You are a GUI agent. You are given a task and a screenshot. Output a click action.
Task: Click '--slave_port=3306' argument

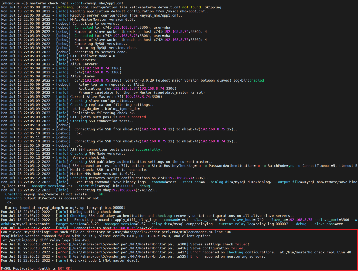332,220
